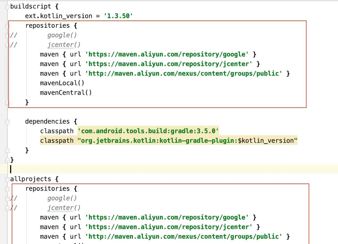Viewport: 338px width, 244px height.
Task: Click the mavenCentral() method call
Action: tap(65, 92)
